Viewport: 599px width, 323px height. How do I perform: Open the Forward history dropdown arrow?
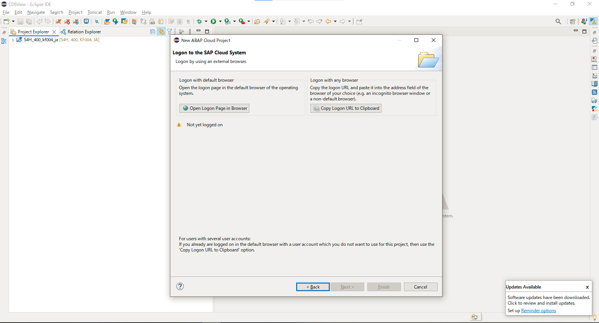pos(349,21)
